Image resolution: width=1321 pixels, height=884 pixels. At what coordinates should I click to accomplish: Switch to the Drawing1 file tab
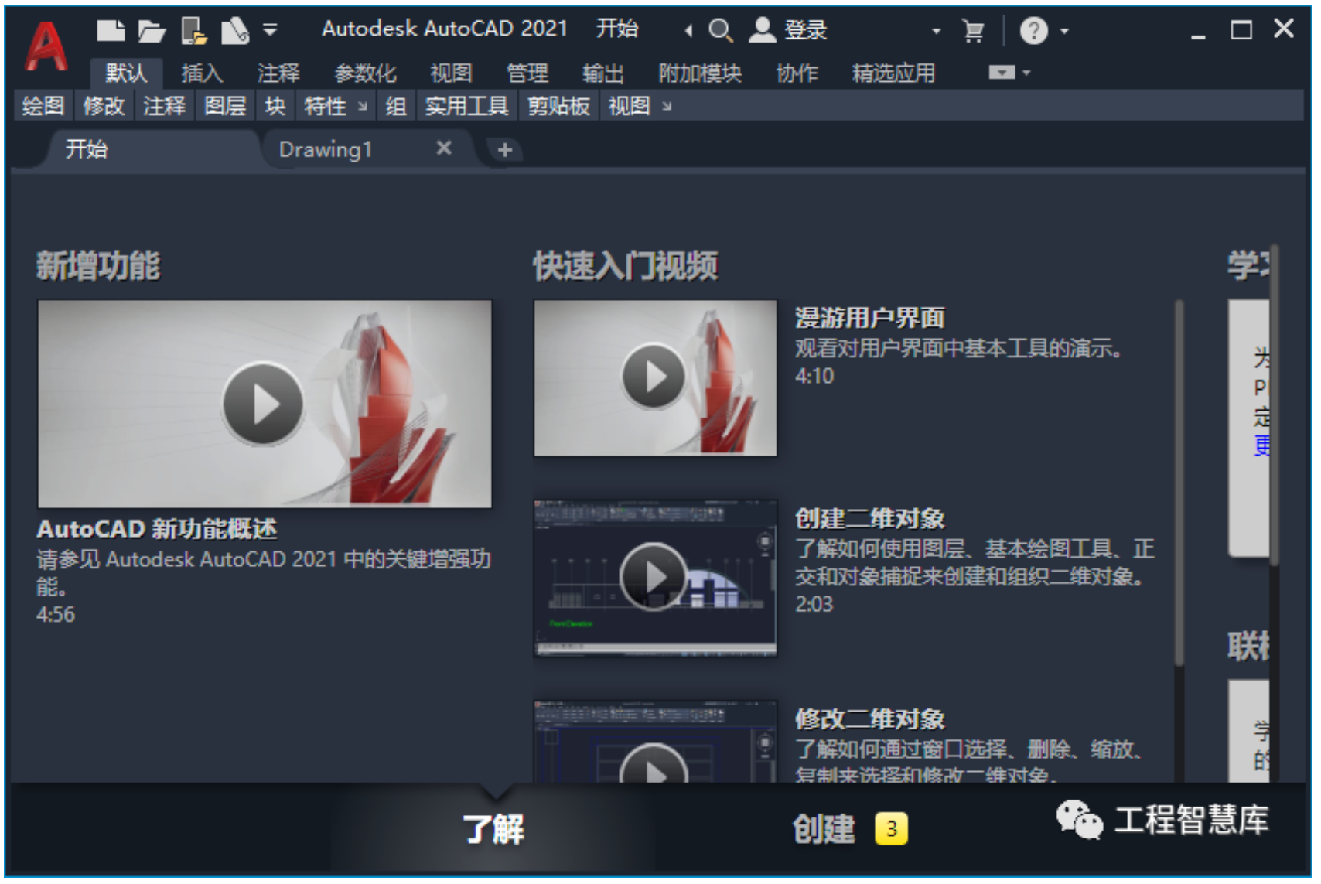tap(325, 149)
